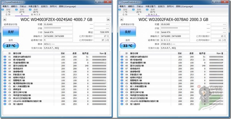
Task: Click the 7200 RPM rotation field
Action: pyautogui.click(x=102, y=32)
